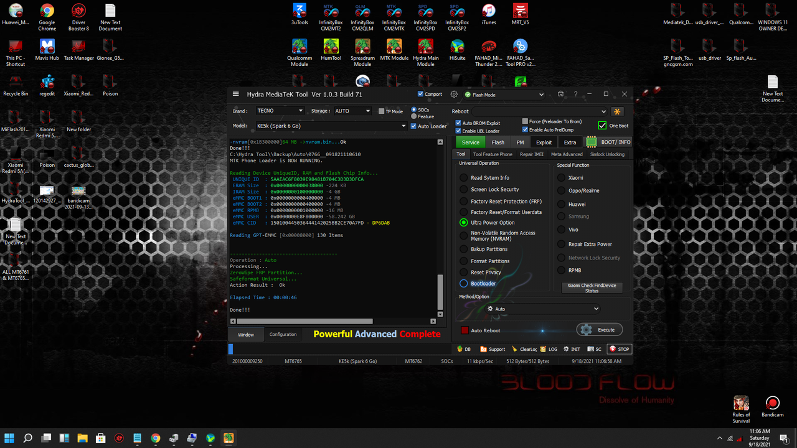This screenshot has height=448, width=797.
Task: Open Hydra Main Module desktop icon
Action: coord(425,53)
